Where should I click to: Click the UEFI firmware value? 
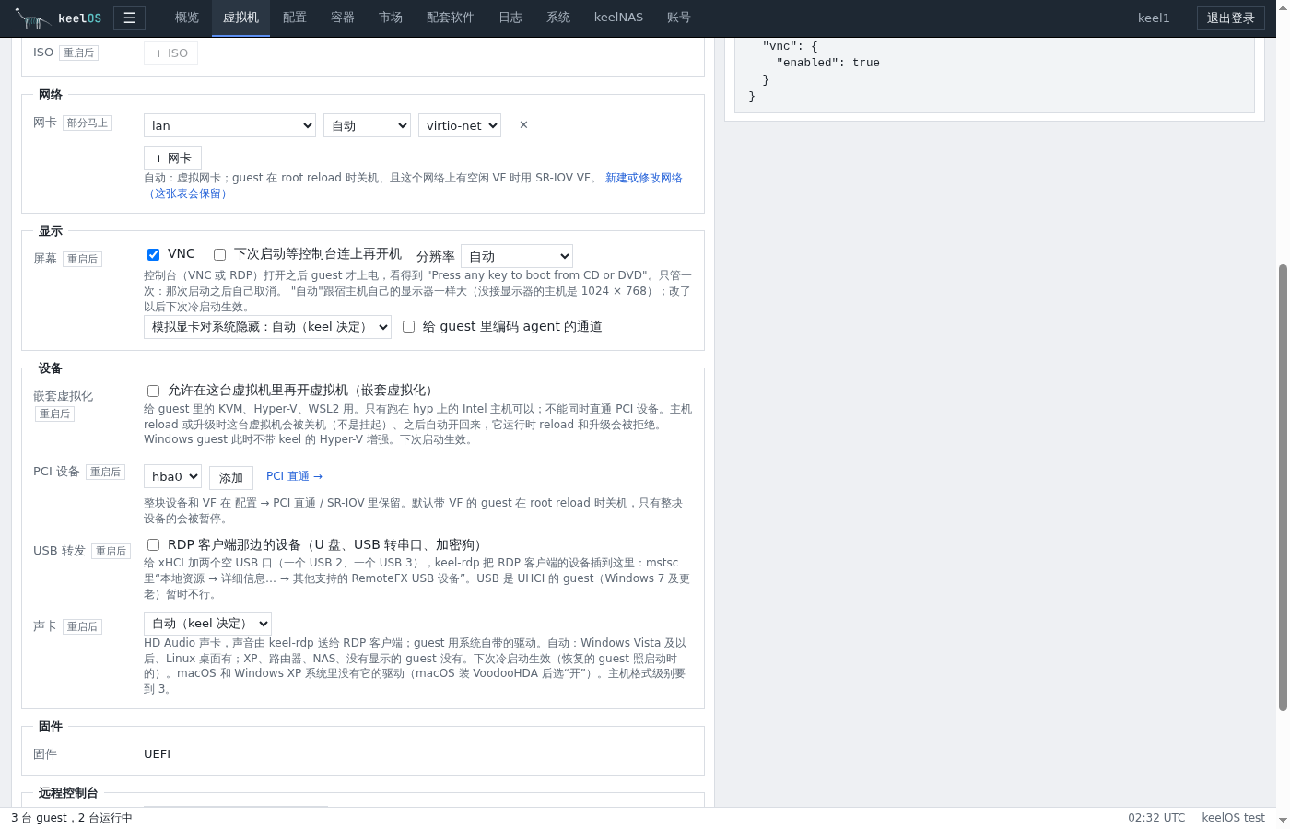(x=157, y=754)
